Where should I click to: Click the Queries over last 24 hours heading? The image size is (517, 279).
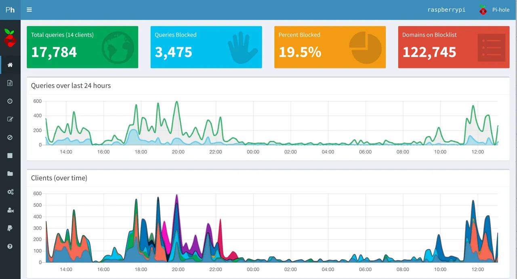[x=71, y=86]
